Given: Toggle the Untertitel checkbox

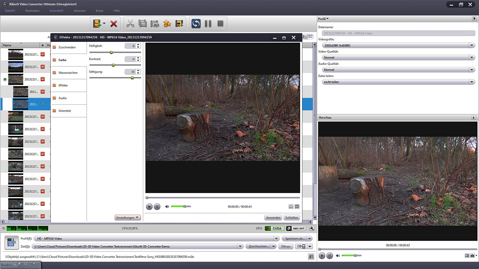Looking at the screenshot, I should (55, 111).
